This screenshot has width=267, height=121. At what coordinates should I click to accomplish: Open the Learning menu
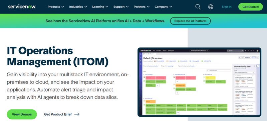pos(100,7)
